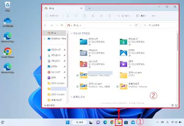Click the Windows Start button

click(67, 122)
